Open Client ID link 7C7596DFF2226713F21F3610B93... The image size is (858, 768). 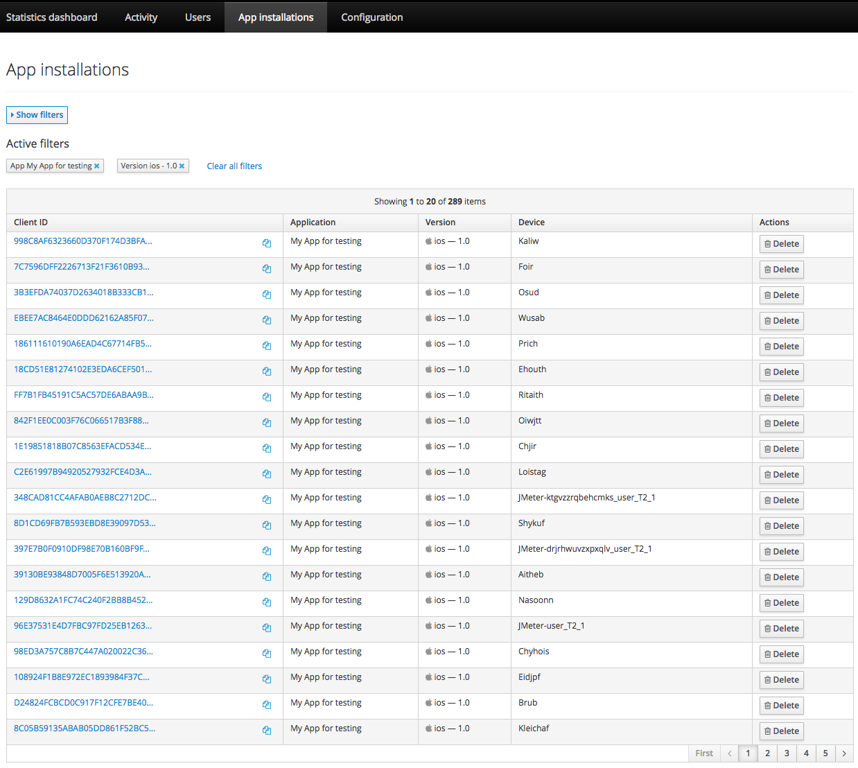tap(82, 266)
